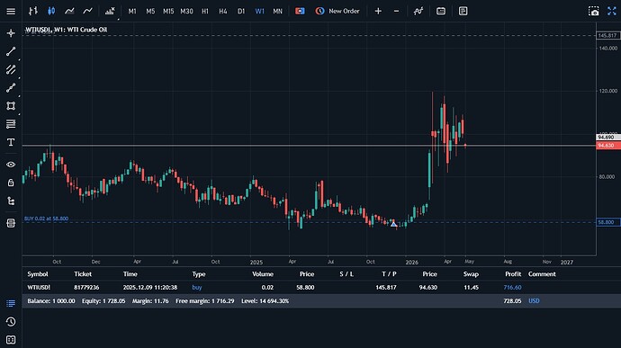Sort positions by Time column

click(130, 274)
